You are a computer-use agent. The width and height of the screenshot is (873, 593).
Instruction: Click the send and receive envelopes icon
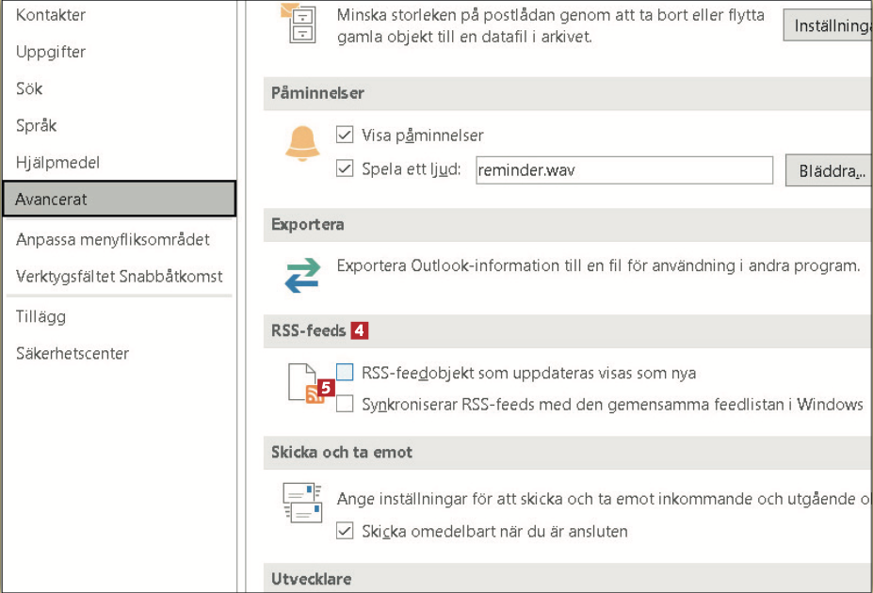pos(303,502)
